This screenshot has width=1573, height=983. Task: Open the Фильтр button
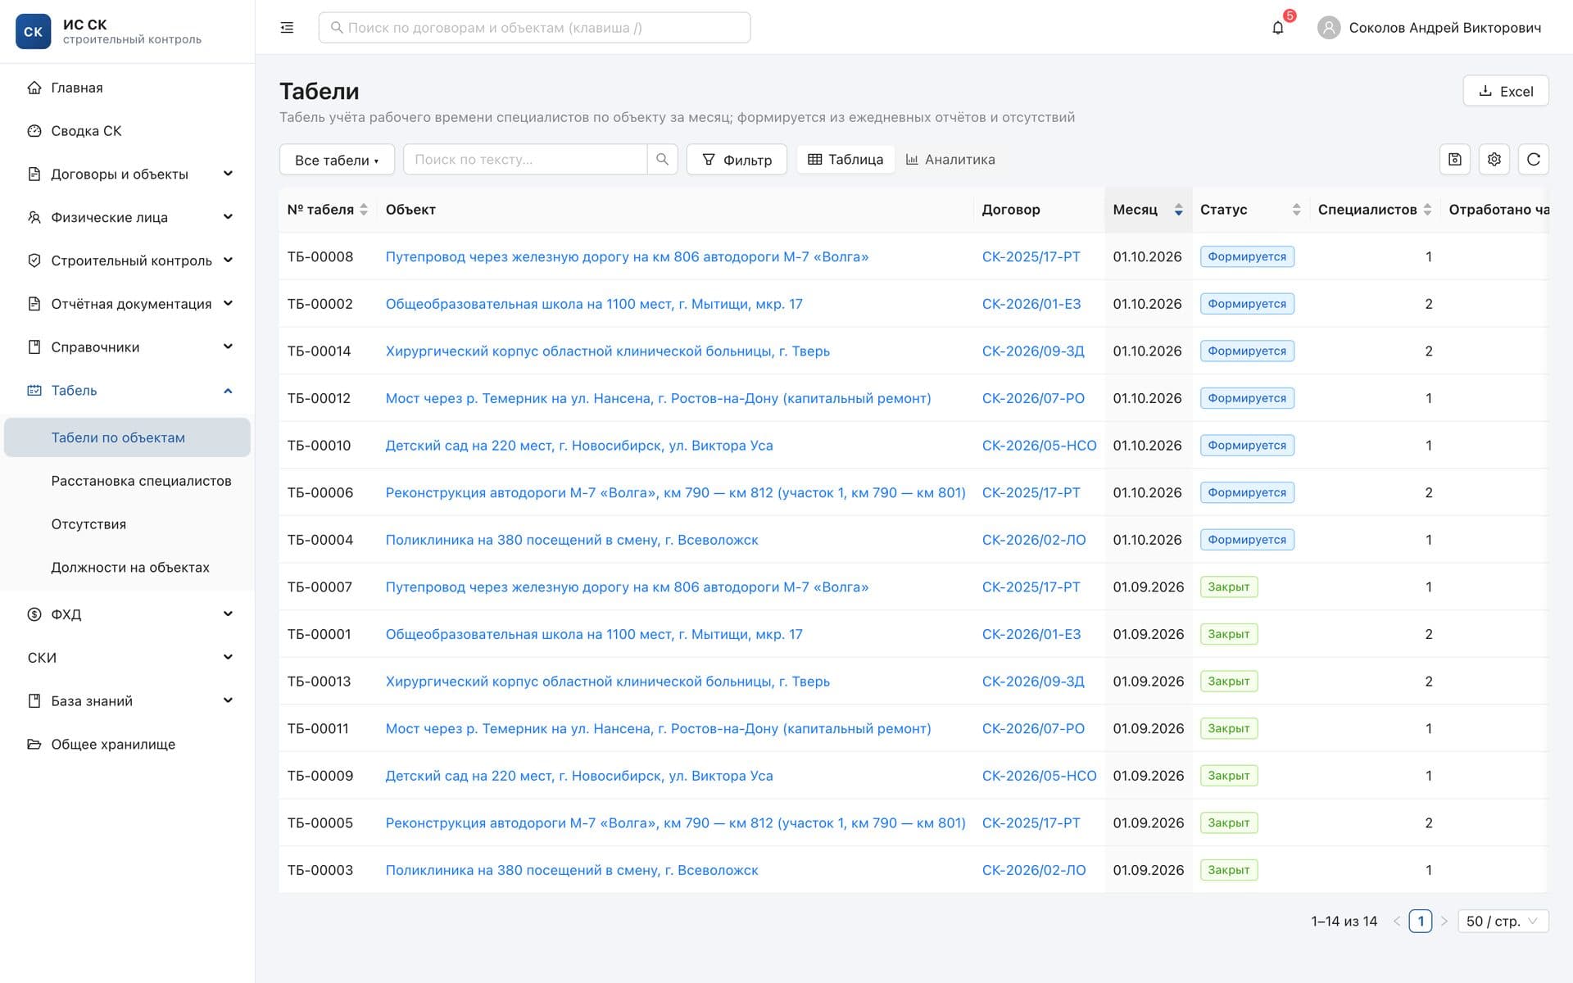pyautogui.click(x=737, y=160)
